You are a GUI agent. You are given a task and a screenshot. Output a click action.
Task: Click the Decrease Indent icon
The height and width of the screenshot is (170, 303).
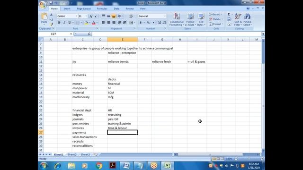point(120,23)
